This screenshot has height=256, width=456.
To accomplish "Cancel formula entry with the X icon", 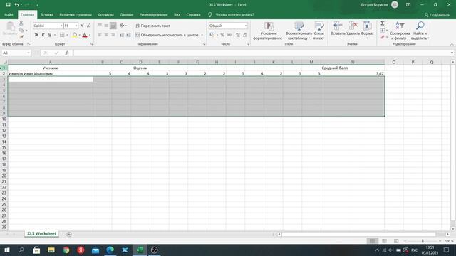I will pyautogui.click(x=46, y=53).
